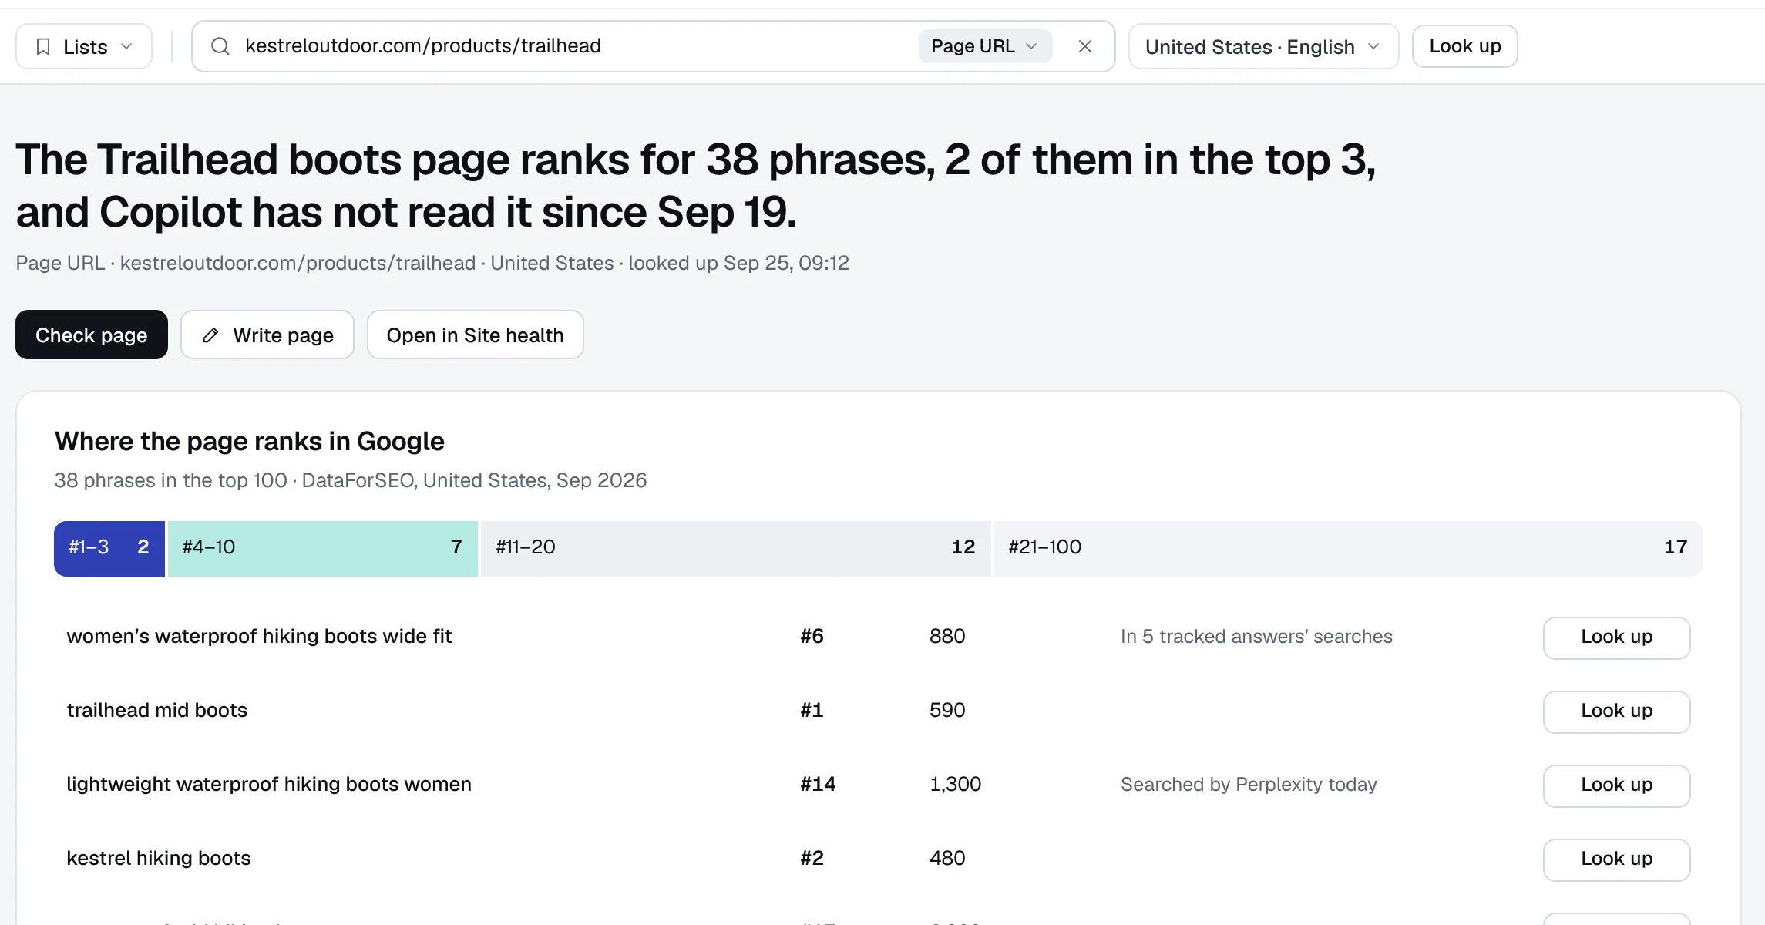Look up lightweight waterproof hiking boots women
This screenshot has height=925, width=1765.
tap(1616, 785)
